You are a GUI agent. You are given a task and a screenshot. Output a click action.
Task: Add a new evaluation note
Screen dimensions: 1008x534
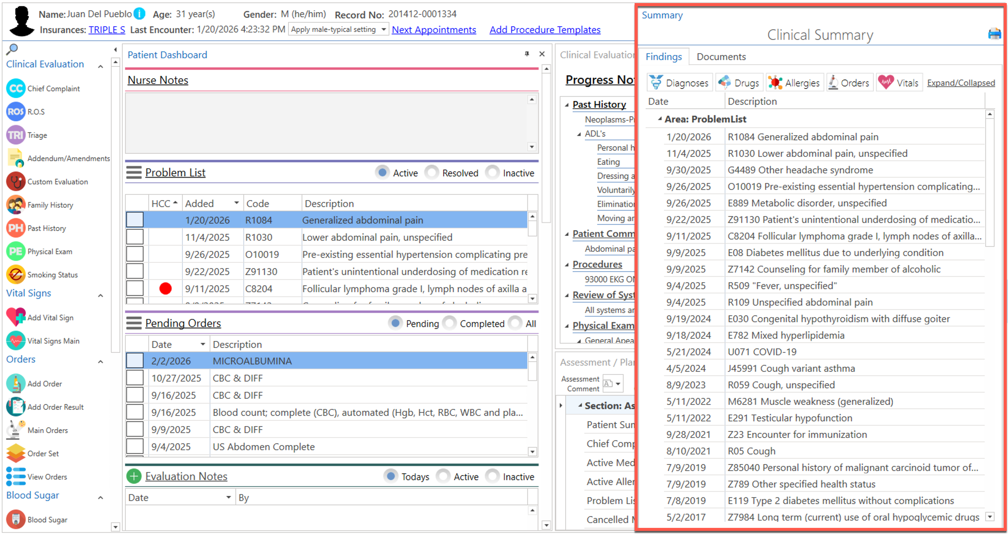pos(134,476)
